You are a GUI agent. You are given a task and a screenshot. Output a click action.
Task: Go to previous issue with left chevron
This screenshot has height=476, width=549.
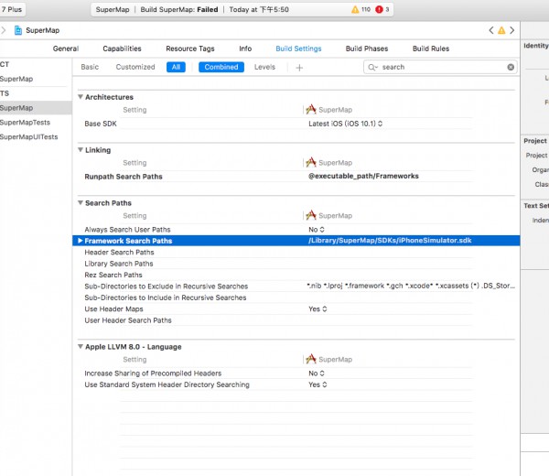coord(491,30)
